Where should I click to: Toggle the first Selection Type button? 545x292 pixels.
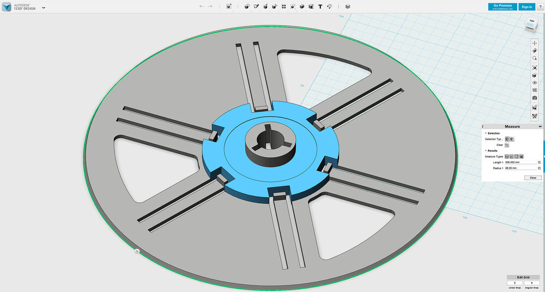point(507,139)
